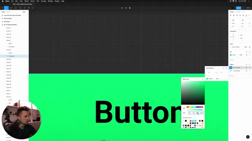Viewport: 252px width, 141px height.
Task: Click the Align top icon
Action: [x=240, y=15]
